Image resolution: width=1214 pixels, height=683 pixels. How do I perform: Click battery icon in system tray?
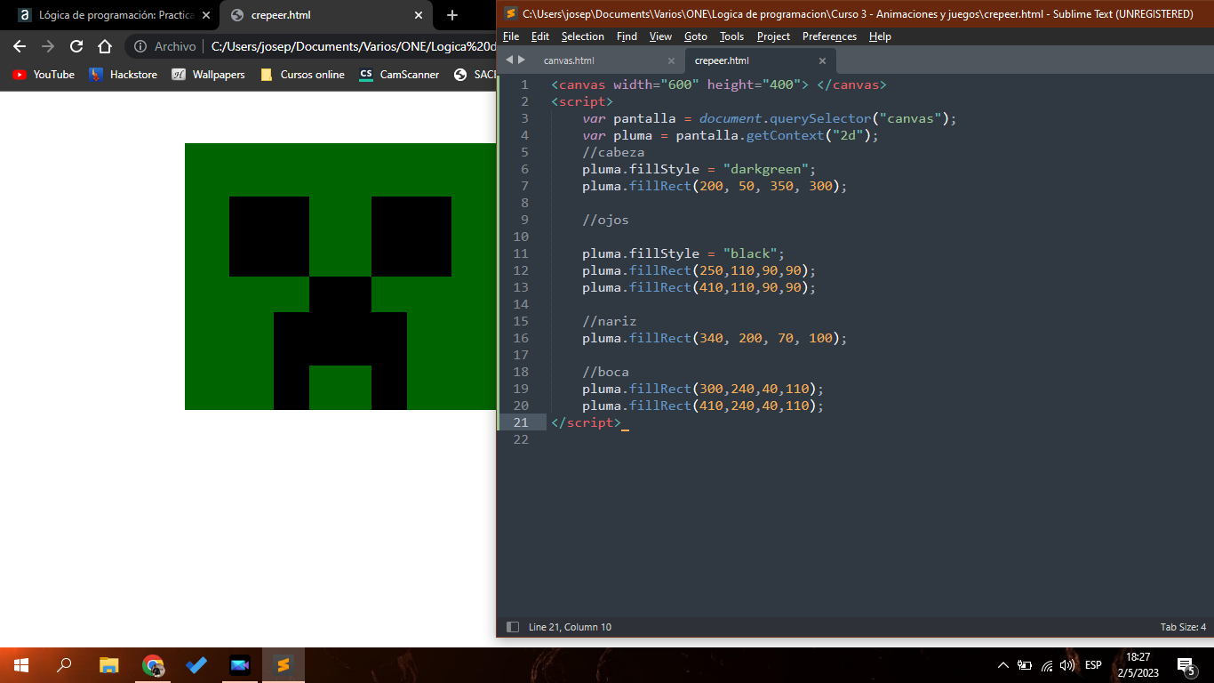point(1025,665)
